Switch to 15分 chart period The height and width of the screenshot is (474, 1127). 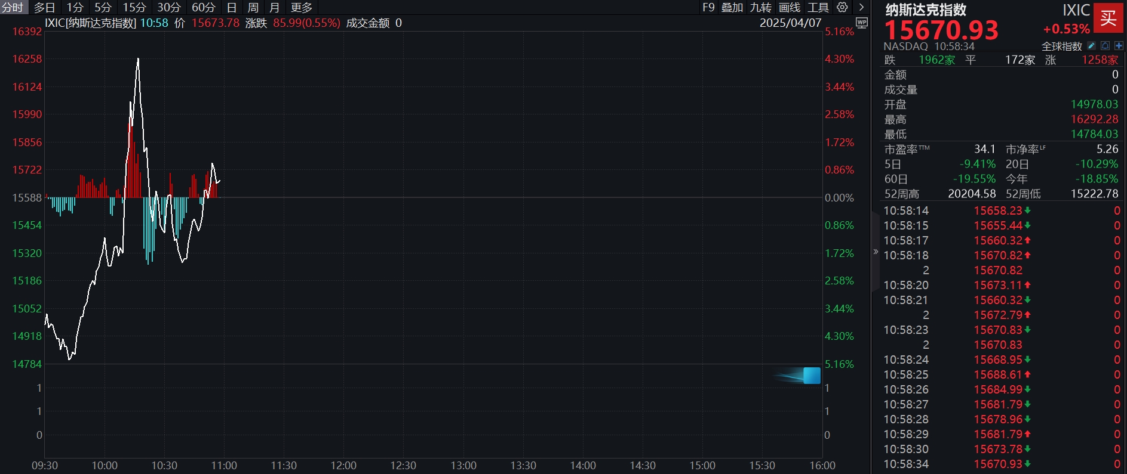pos(134,7)
